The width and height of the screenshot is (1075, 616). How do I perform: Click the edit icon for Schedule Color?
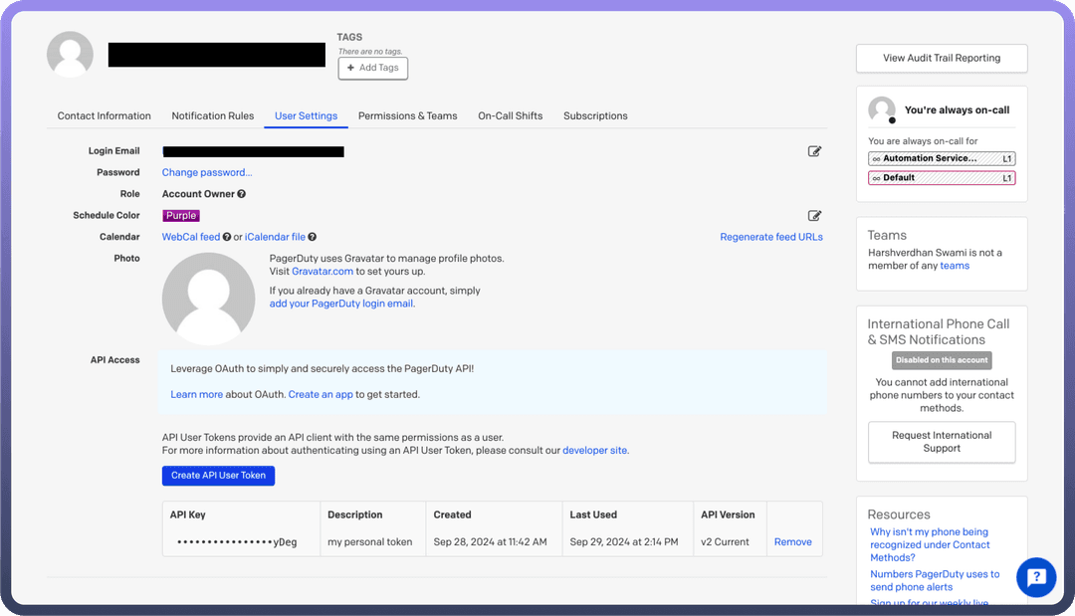tap(814, 216)
